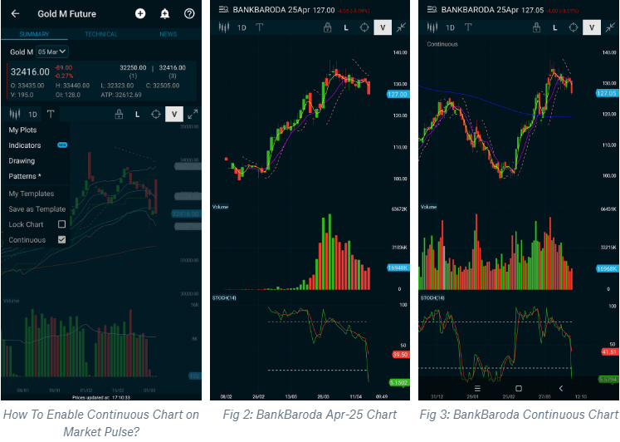Open My Plots menu entry
Screen dimensions: 620x442
(22, 130)
